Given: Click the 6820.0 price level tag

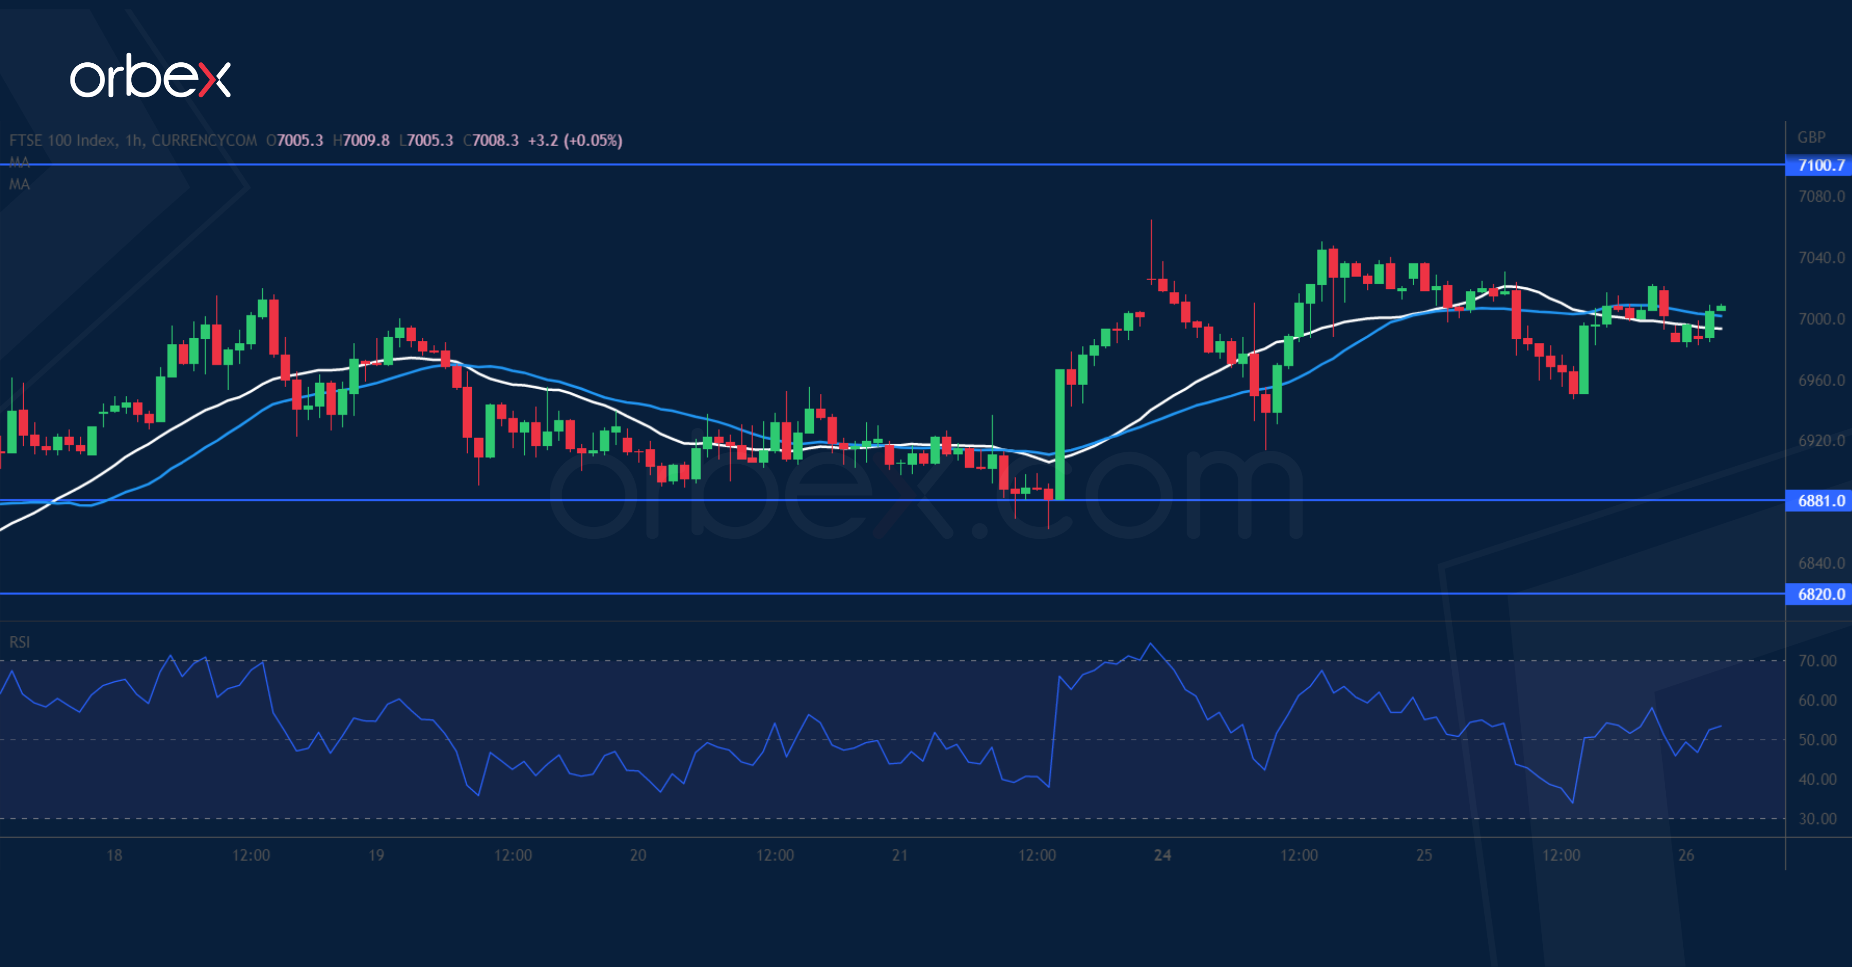Looking at the screenshot, I should click(x=1821, y=594).
